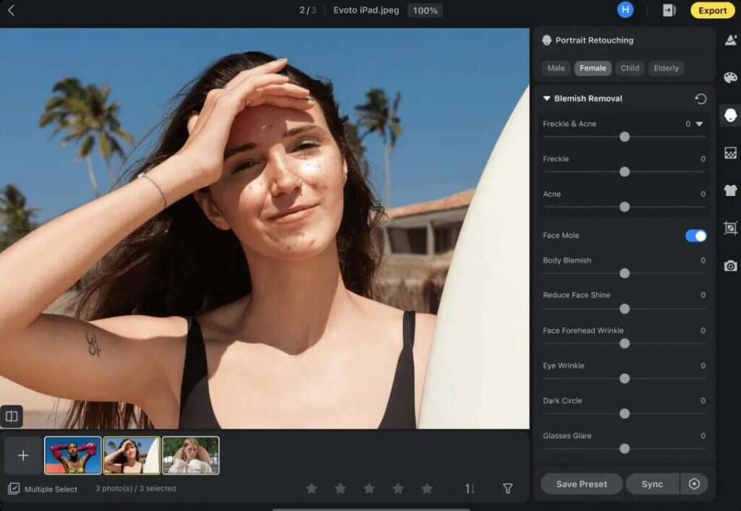Select the portrait retouching face icon
This screenshot has height=511, width=741.
tap(730, 116)
